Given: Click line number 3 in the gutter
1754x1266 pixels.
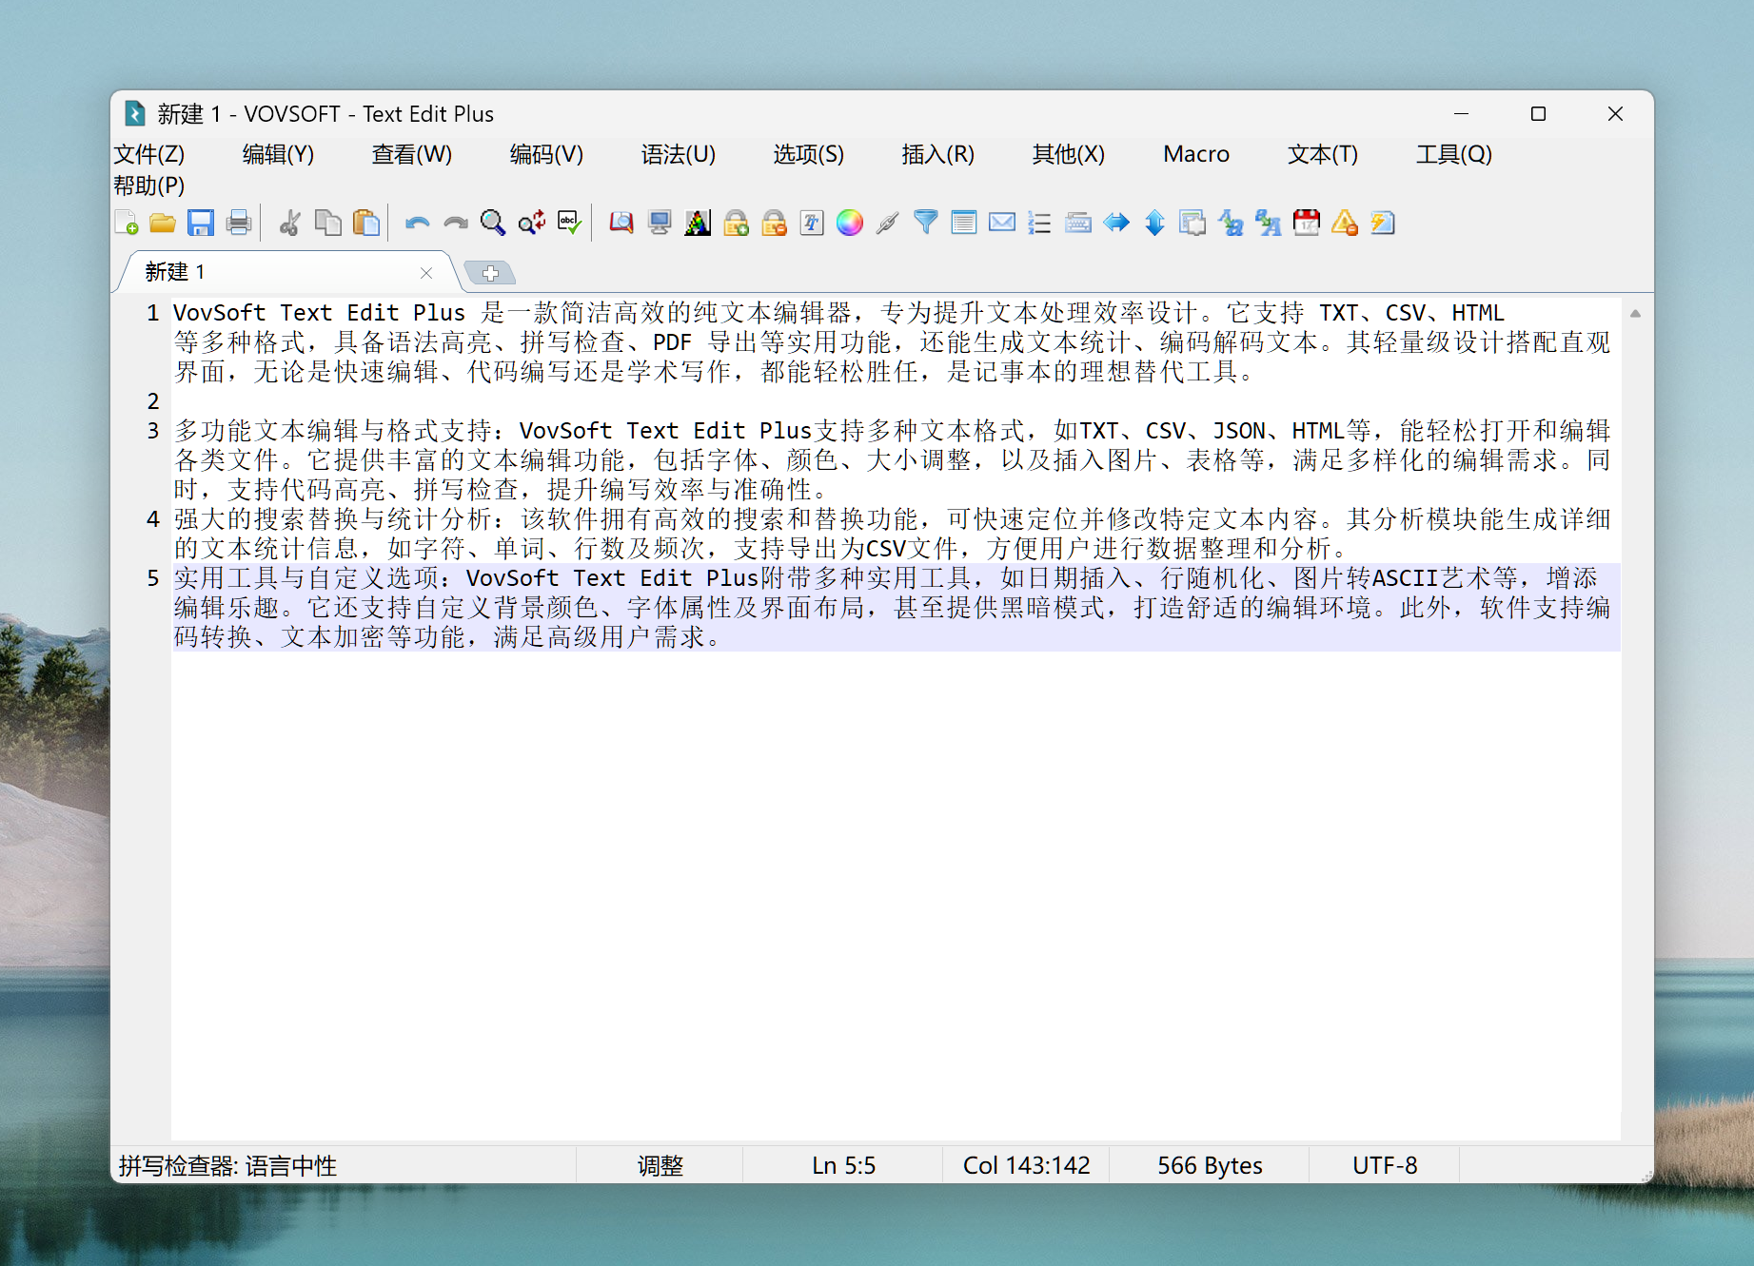Looking at the screenshot, I should (152, 431).
